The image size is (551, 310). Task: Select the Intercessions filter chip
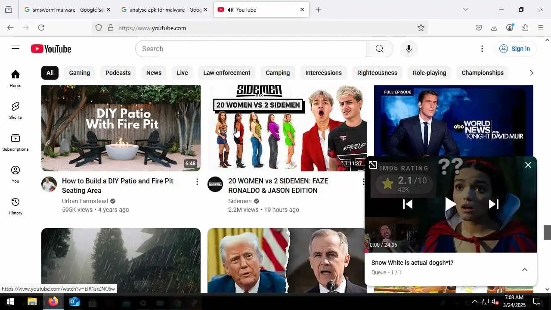(x=324, y=73)
